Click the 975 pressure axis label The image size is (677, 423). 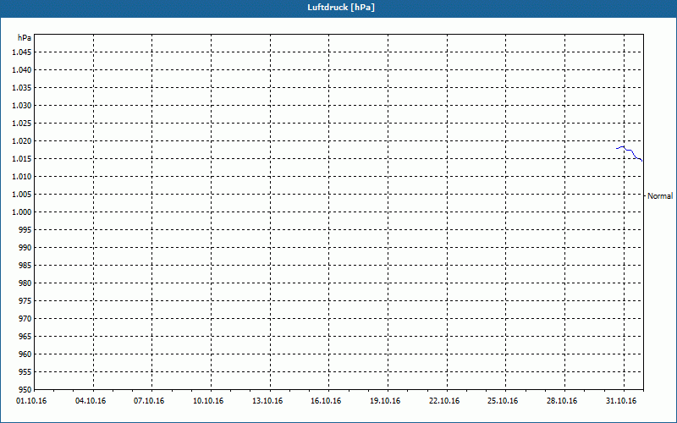point(25,301)
